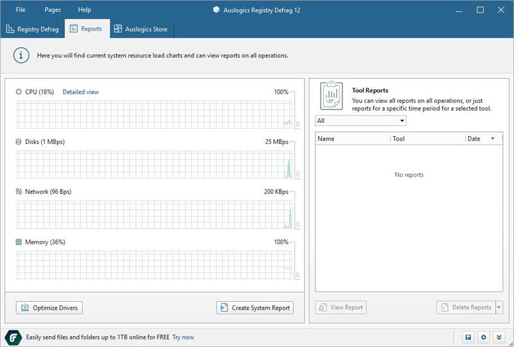Viewport: 514px width, 347px height.
Task: Open the CPU Detailed view link
Action: (80, 92)
